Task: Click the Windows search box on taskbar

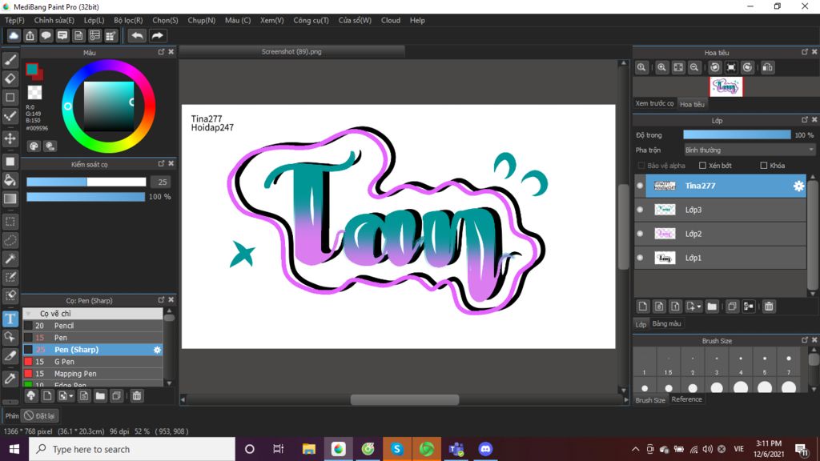Action: coord(132,449)
